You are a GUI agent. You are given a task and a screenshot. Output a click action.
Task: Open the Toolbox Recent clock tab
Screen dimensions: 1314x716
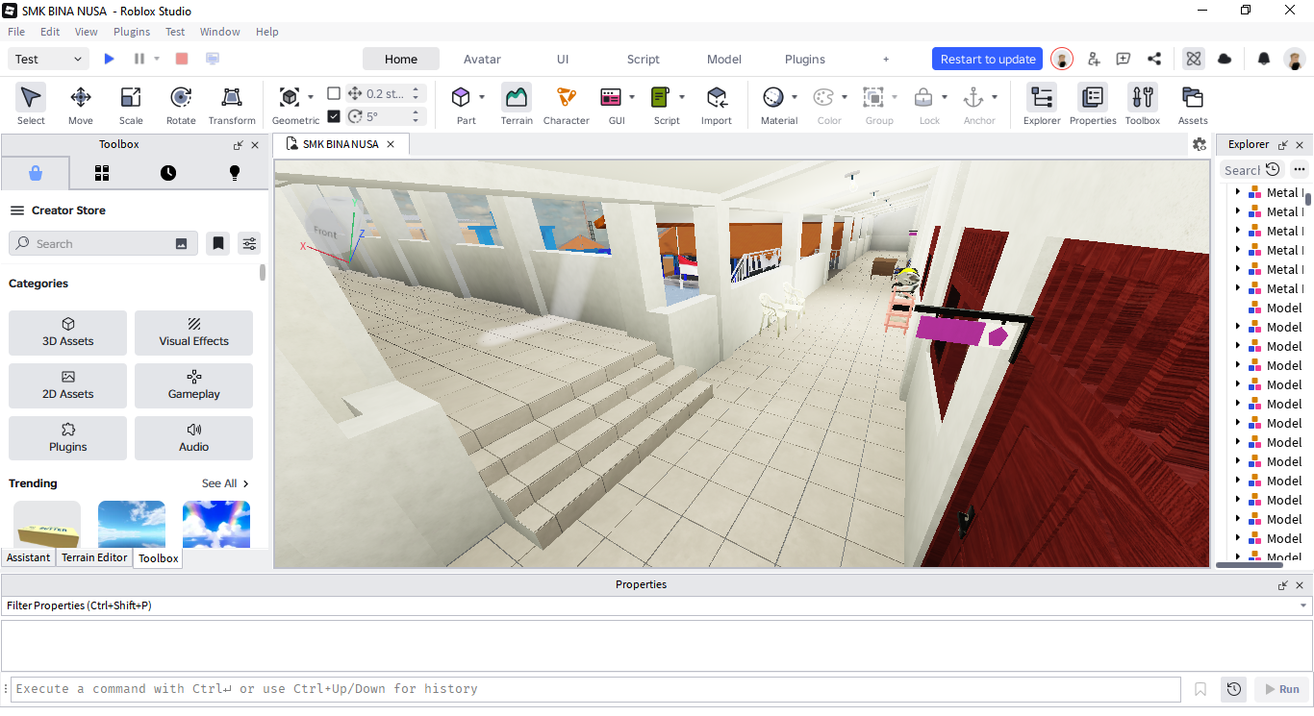pos(168,173)
